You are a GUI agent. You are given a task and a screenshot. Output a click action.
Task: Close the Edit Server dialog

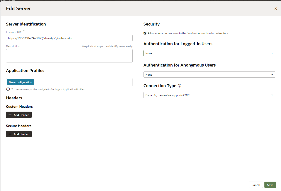(276, 9)
